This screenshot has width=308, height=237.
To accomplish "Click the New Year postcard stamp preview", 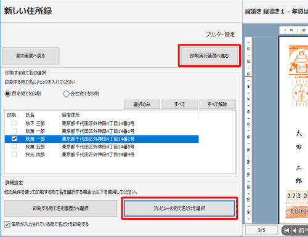I will [x=298, y=60].
